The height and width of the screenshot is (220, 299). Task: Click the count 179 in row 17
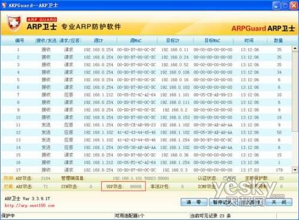pyautogui.click(x=279, y=170)
